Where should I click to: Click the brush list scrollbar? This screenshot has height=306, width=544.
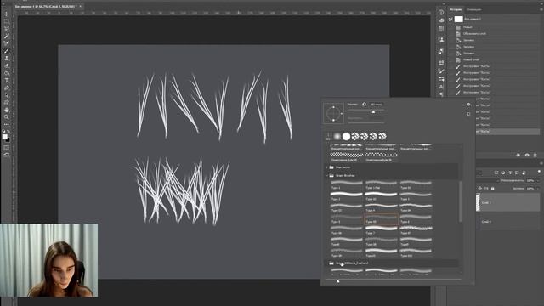pos(461,201)
